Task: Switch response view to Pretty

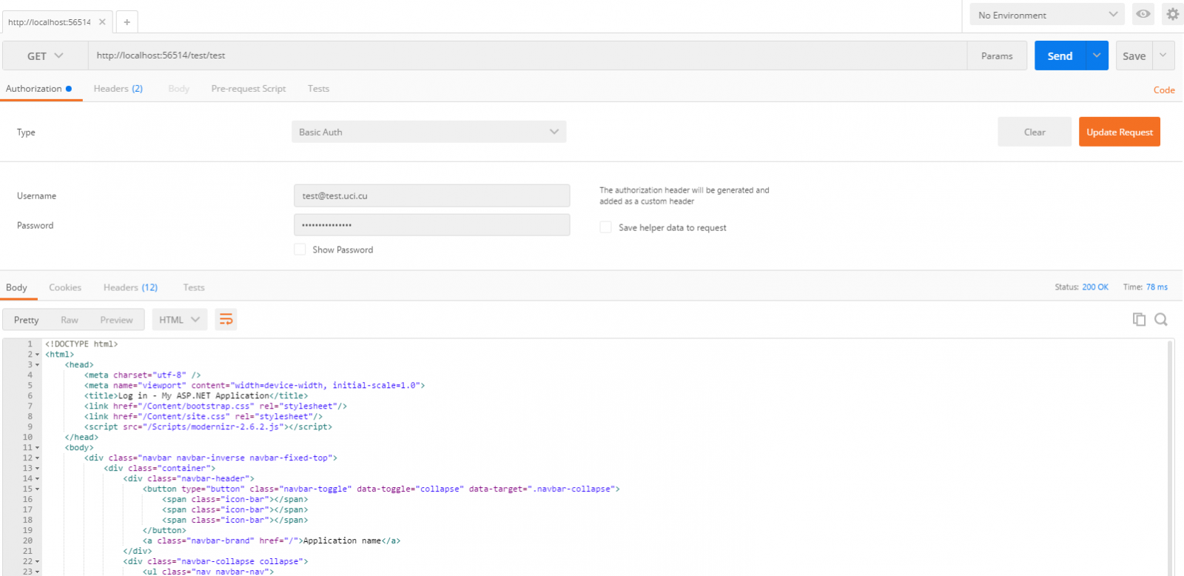Action: coord(26,320)
